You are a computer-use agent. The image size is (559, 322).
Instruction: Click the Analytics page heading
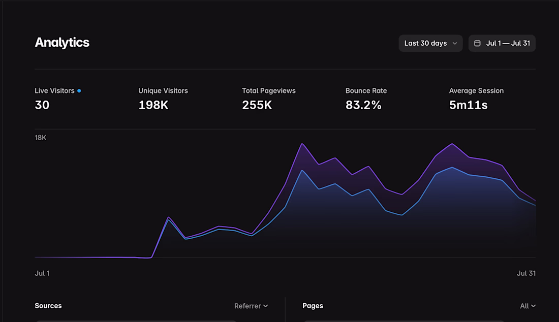62,42
